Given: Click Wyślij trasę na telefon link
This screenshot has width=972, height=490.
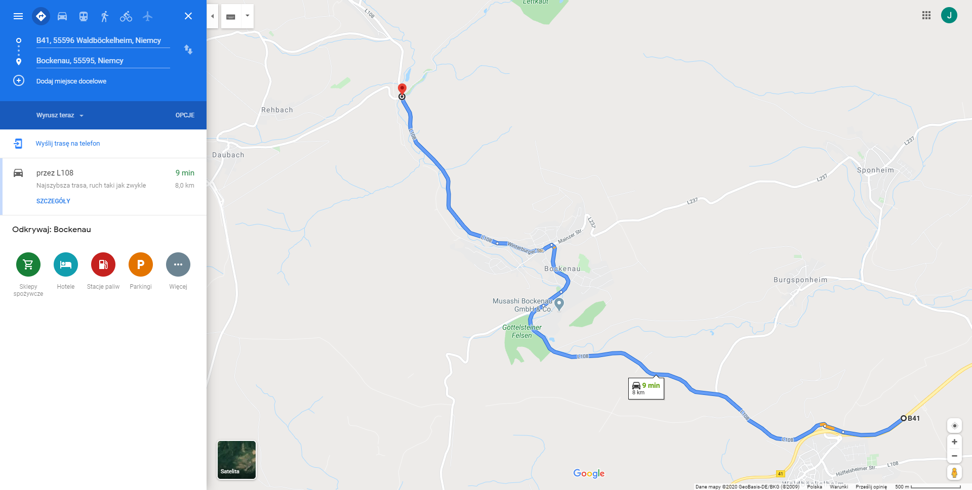Looking at the screenshot, I should click(x=68, y=144).
